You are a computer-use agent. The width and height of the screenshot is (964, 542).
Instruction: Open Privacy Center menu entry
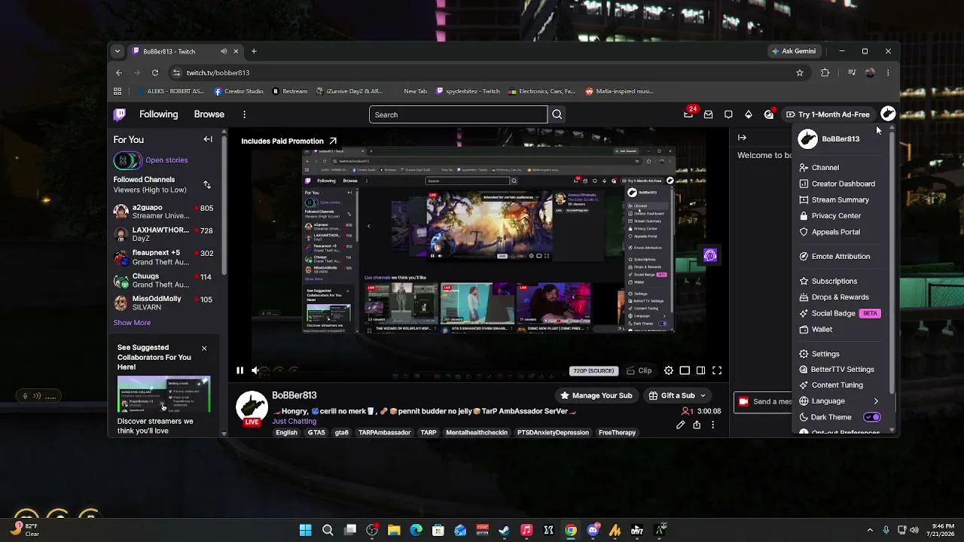click(x=839, y=216)
